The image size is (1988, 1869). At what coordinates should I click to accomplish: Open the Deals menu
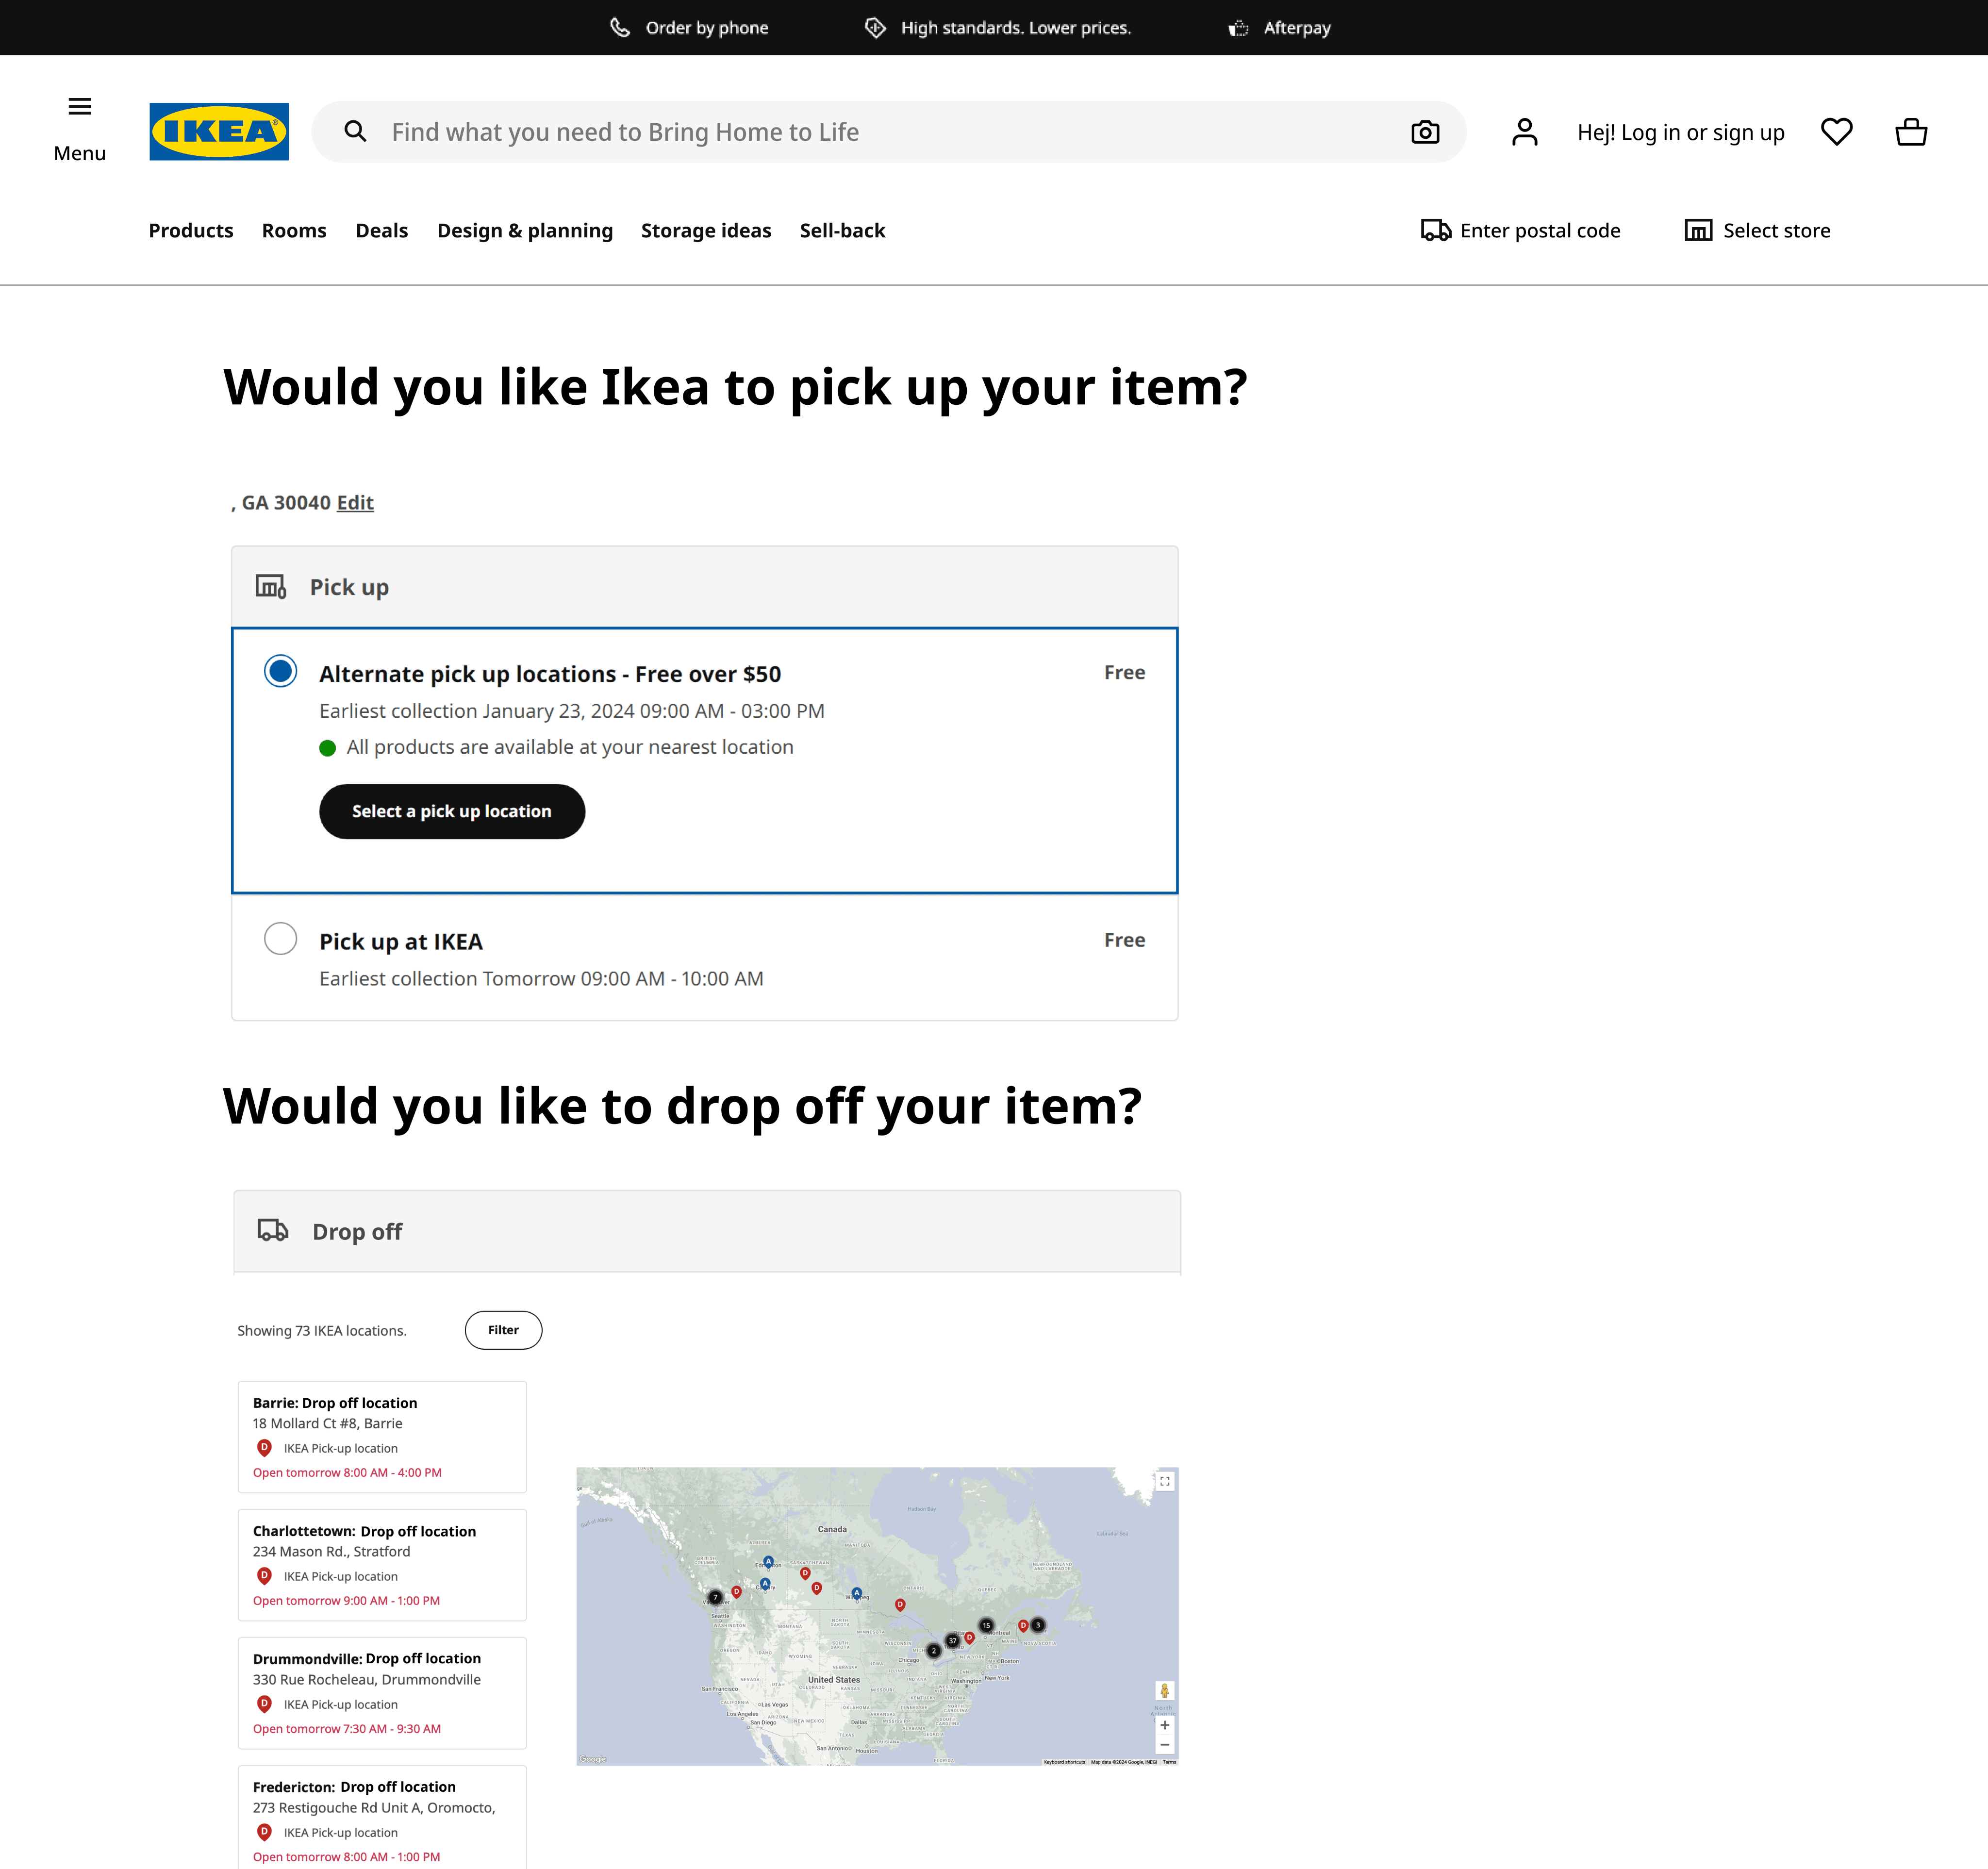[382, 230]
